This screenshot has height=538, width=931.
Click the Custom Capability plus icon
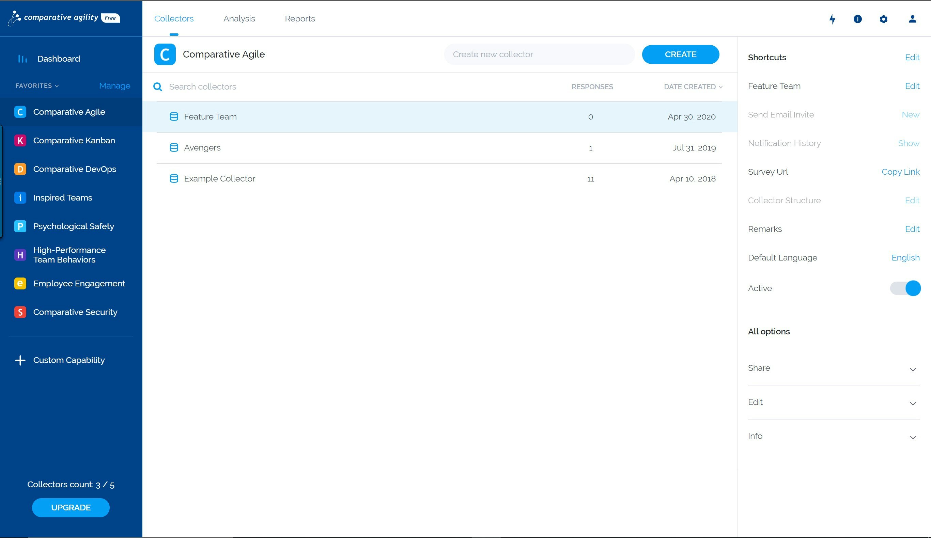click(x=20, y=360)
